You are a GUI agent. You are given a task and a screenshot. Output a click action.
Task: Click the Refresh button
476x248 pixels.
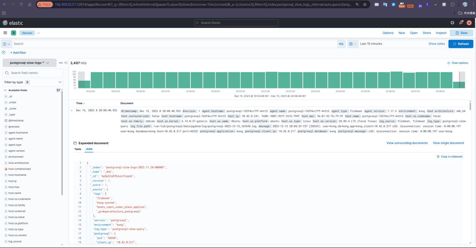point(460,43)
